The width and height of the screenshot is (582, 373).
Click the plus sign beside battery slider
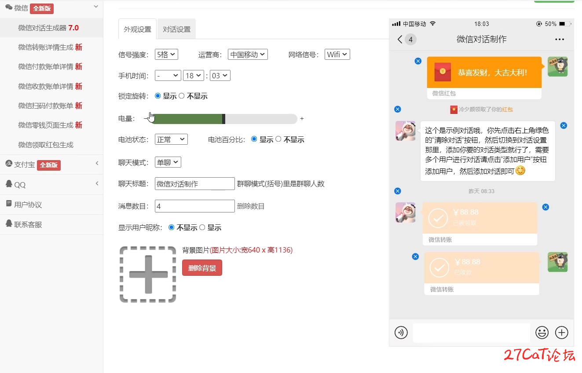pyautogui.click(x=302, y=119)
